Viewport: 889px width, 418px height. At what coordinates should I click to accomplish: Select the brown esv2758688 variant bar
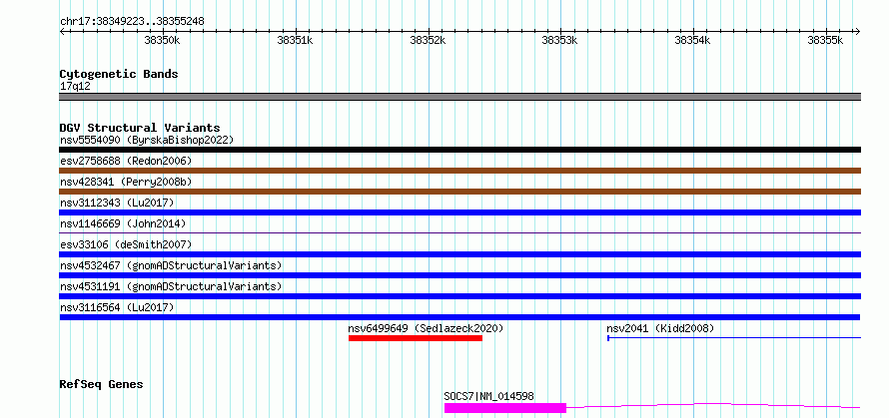tap(460, 171)
